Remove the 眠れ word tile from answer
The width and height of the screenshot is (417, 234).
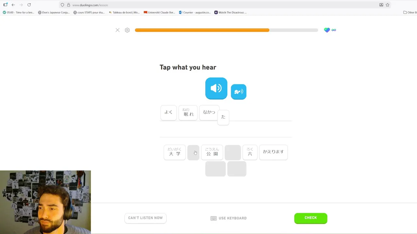pyautogui.click(x=188, y=112)
